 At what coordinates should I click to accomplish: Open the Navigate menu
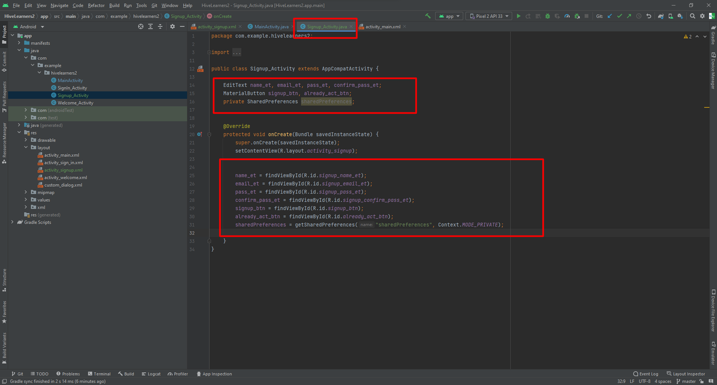59,5
